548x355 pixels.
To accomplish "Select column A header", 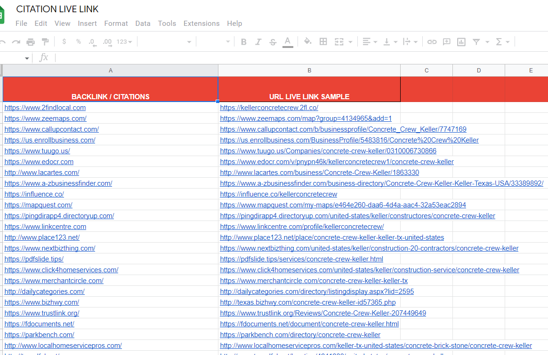I will click(111, 71).
